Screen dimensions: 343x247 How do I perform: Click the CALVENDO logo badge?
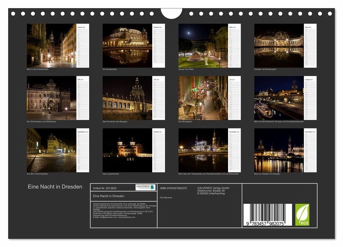(x=145, y=187)
